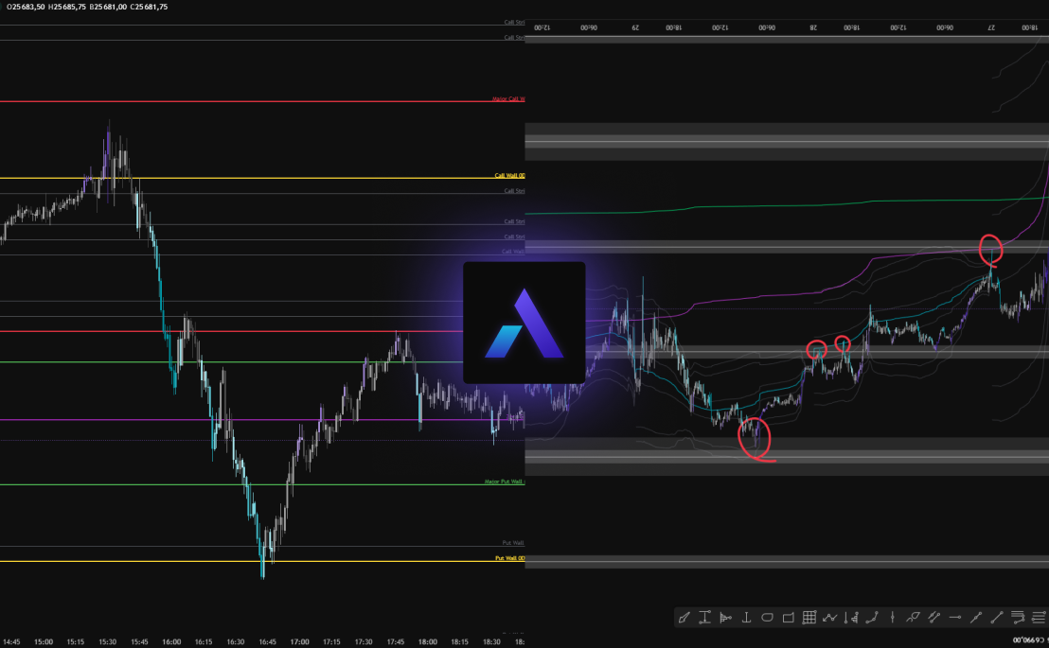Click the 15:45 time axis label
The height and width of the screenshot is (648, 1049).
tap(139, 641)
